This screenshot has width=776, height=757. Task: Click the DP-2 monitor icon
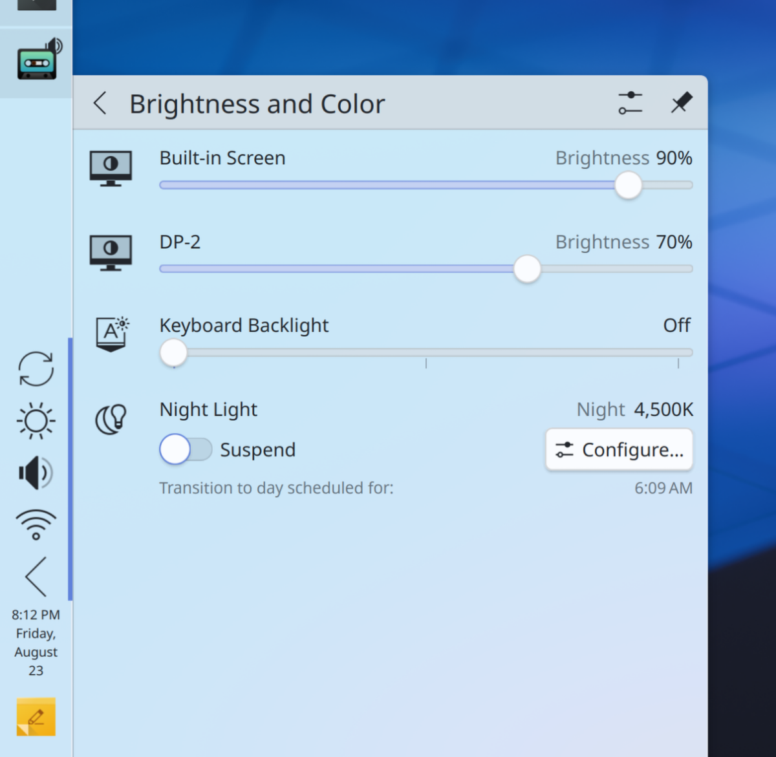tap(111, 252)
